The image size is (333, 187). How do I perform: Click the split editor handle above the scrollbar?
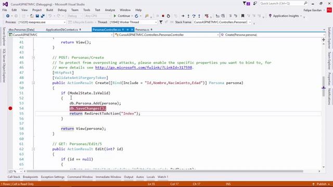coord(324,39)
